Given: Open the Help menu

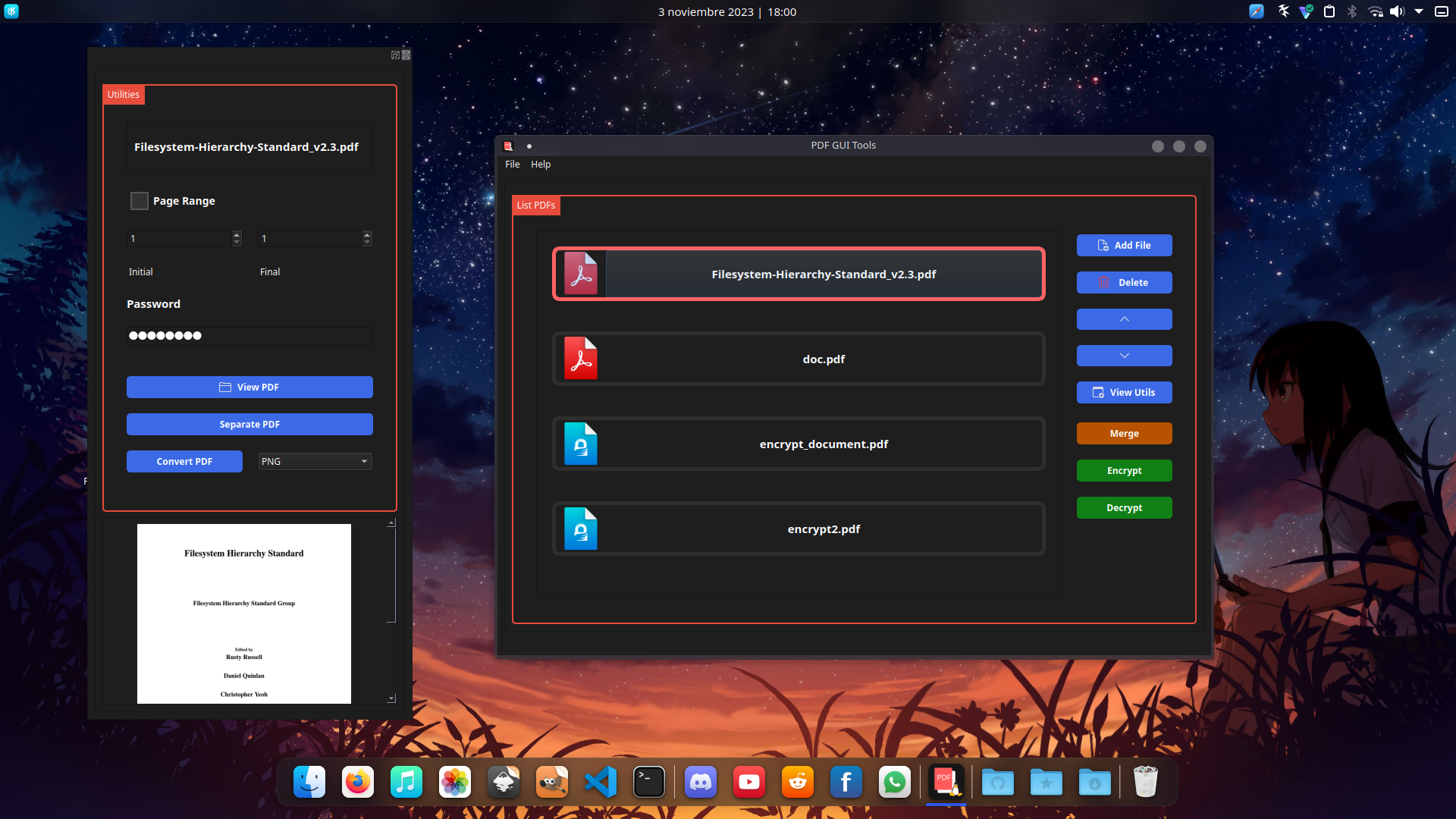Looking at the screenshot, I should click(x=541, y=165).
